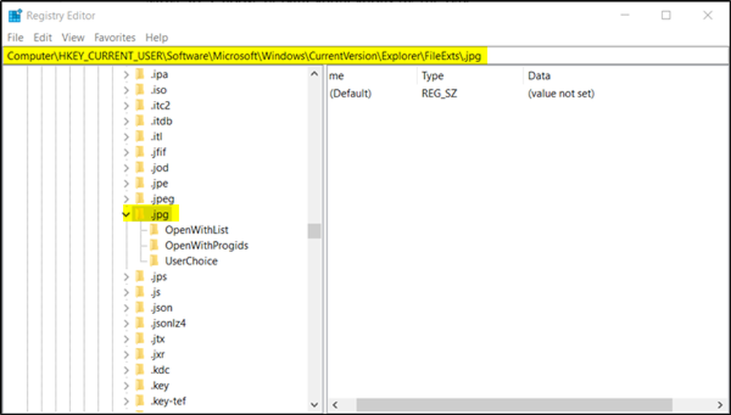Click the UserChoice folder icon
The height and width of the screenshot is (415, 731).
(154, 261)
